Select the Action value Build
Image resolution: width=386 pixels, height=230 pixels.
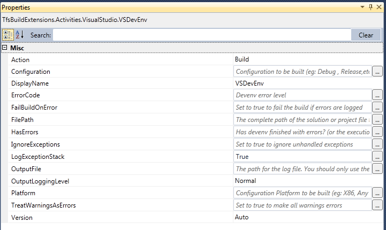pyautogui.click(x=242, y=59)
